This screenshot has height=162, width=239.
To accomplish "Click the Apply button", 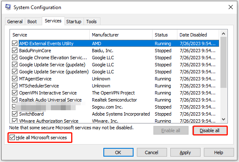I will [x=185, y=152].
